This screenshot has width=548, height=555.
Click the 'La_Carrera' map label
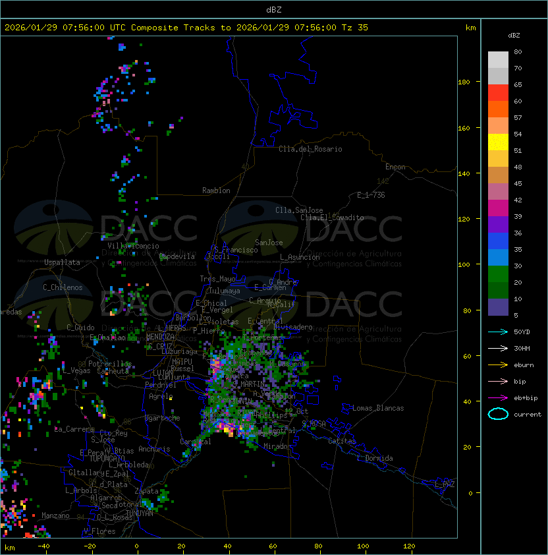coord(74,429)
